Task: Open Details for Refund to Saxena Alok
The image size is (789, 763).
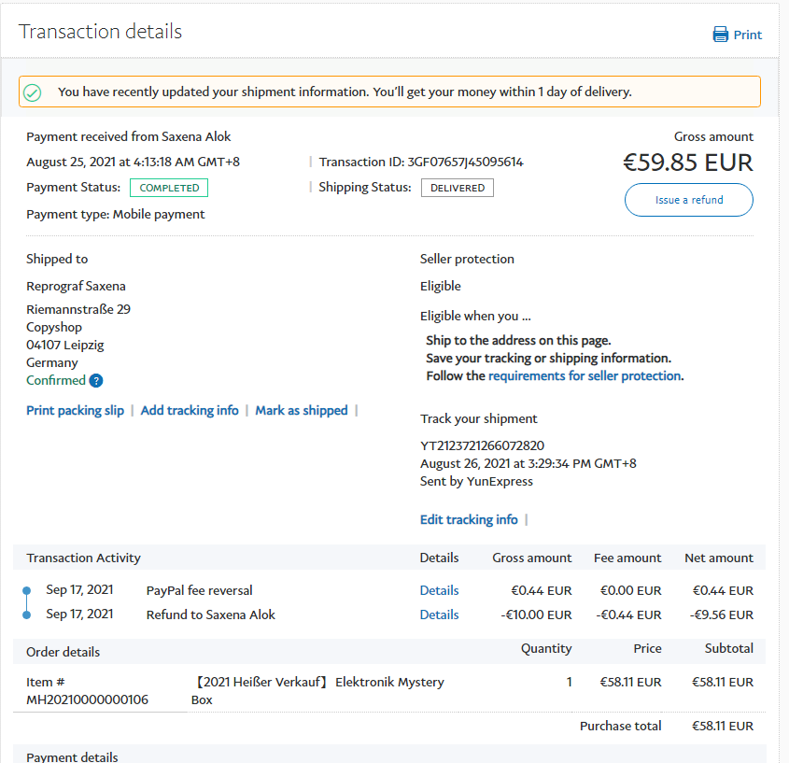Action: pyautogui.click(x=439, y=615)
